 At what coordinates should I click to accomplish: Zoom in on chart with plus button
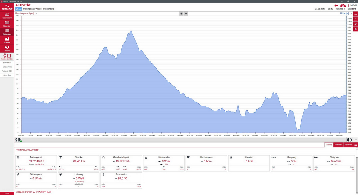(x=181, y=14)
